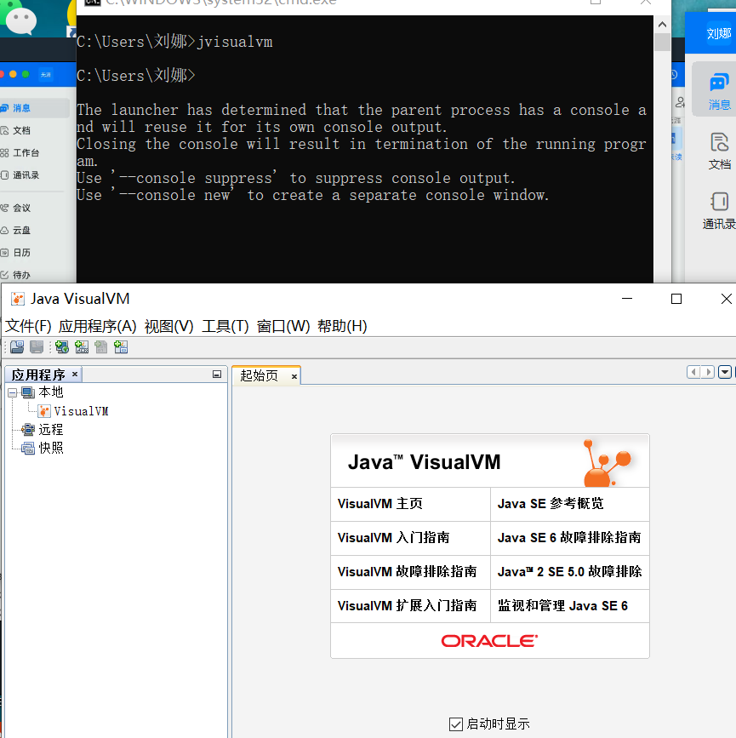
Task: Open the 工具(T) menu
Action: pyautogui.click(x=225, y=326)
